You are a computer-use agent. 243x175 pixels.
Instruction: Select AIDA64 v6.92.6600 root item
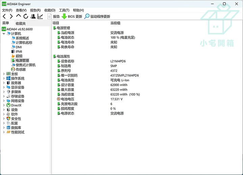pyautogui.click(x=17, y=29)
